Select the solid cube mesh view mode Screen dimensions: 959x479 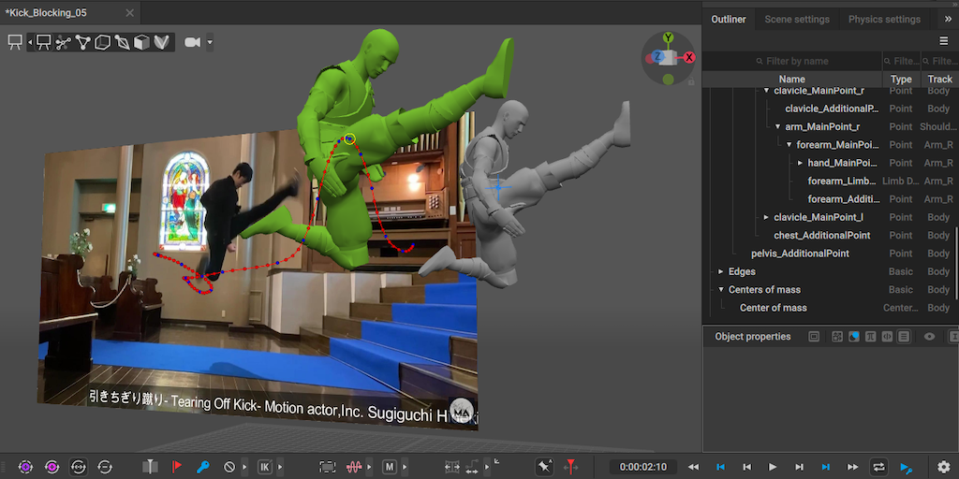click(x=141, y=42)
